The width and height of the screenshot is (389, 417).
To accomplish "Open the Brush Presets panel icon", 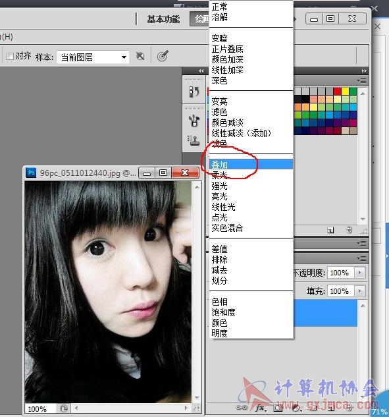I will click(x=194, y=121).
